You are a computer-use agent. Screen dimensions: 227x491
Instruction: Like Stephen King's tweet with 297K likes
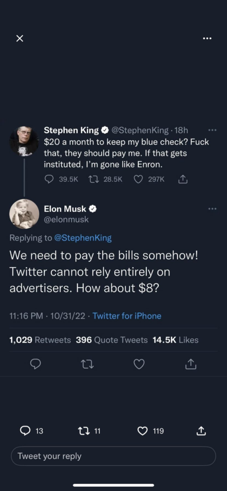[x=149, y=179]
